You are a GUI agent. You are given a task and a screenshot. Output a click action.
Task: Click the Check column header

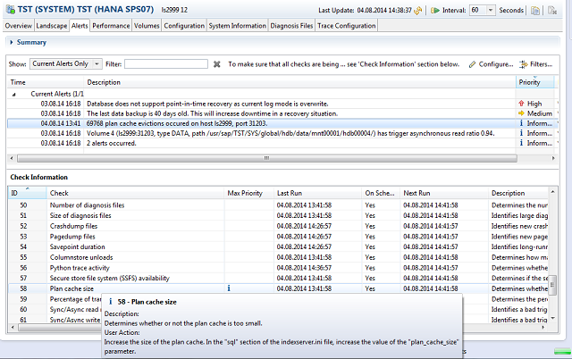point(135,193)
